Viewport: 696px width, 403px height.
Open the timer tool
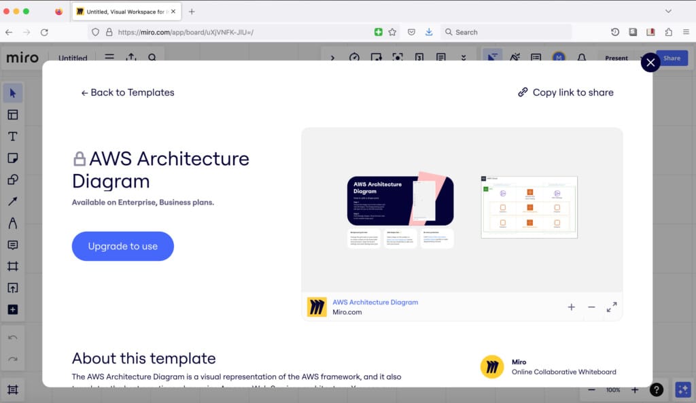[x=354, y=58]
